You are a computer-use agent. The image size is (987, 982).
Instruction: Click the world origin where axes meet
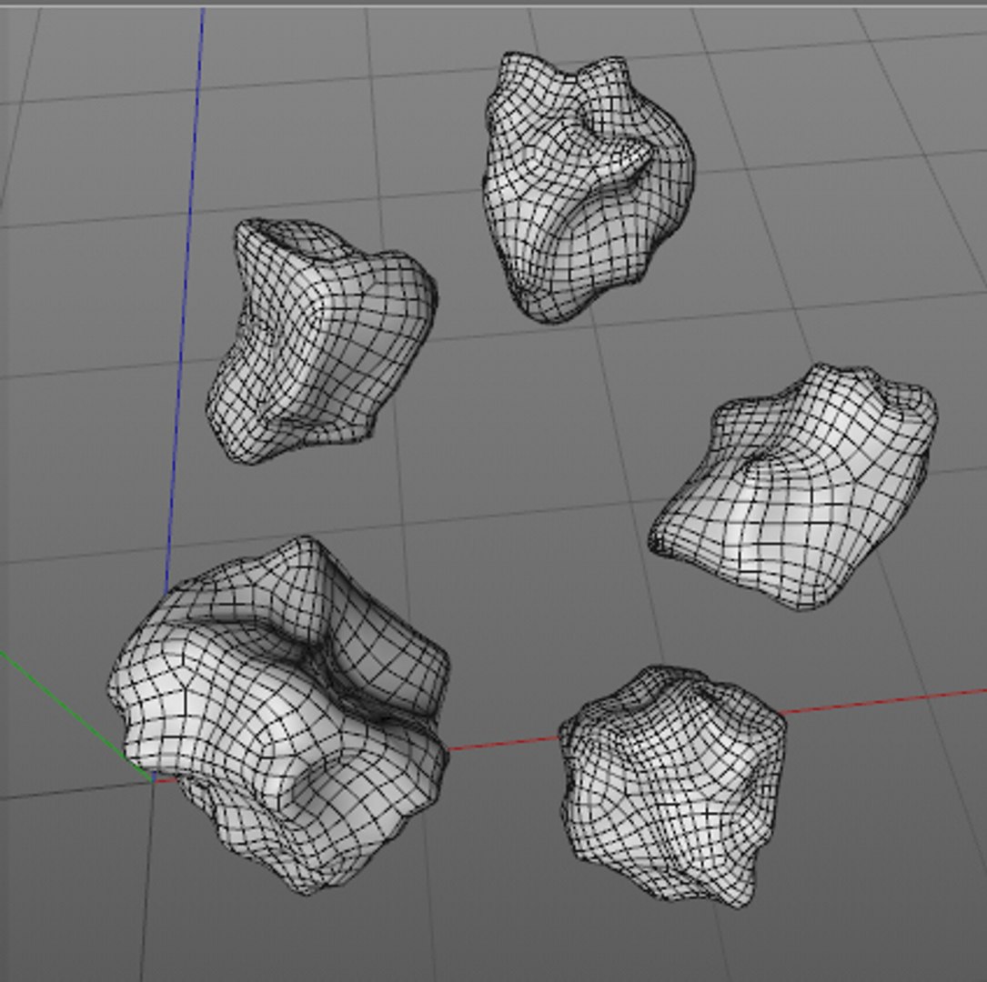153,780
